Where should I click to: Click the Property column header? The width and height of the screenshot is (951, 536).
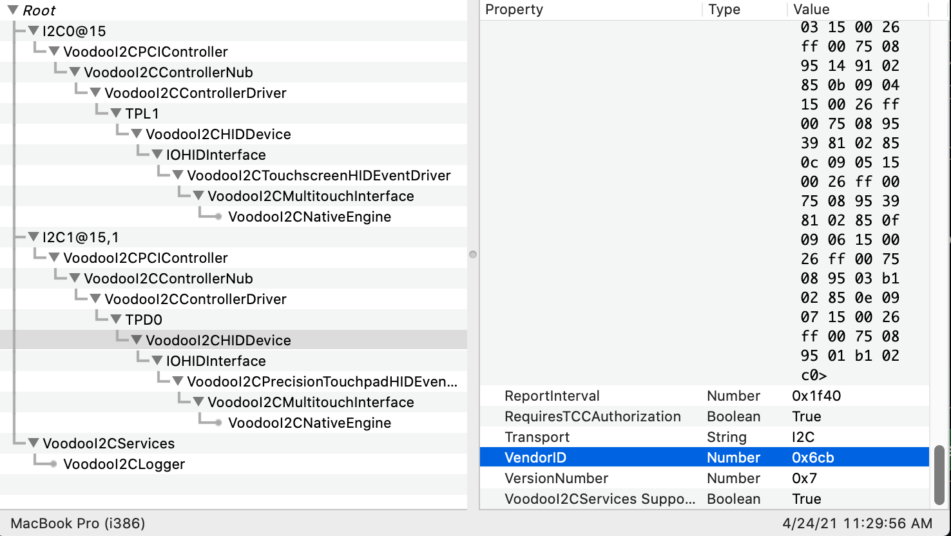514,9
